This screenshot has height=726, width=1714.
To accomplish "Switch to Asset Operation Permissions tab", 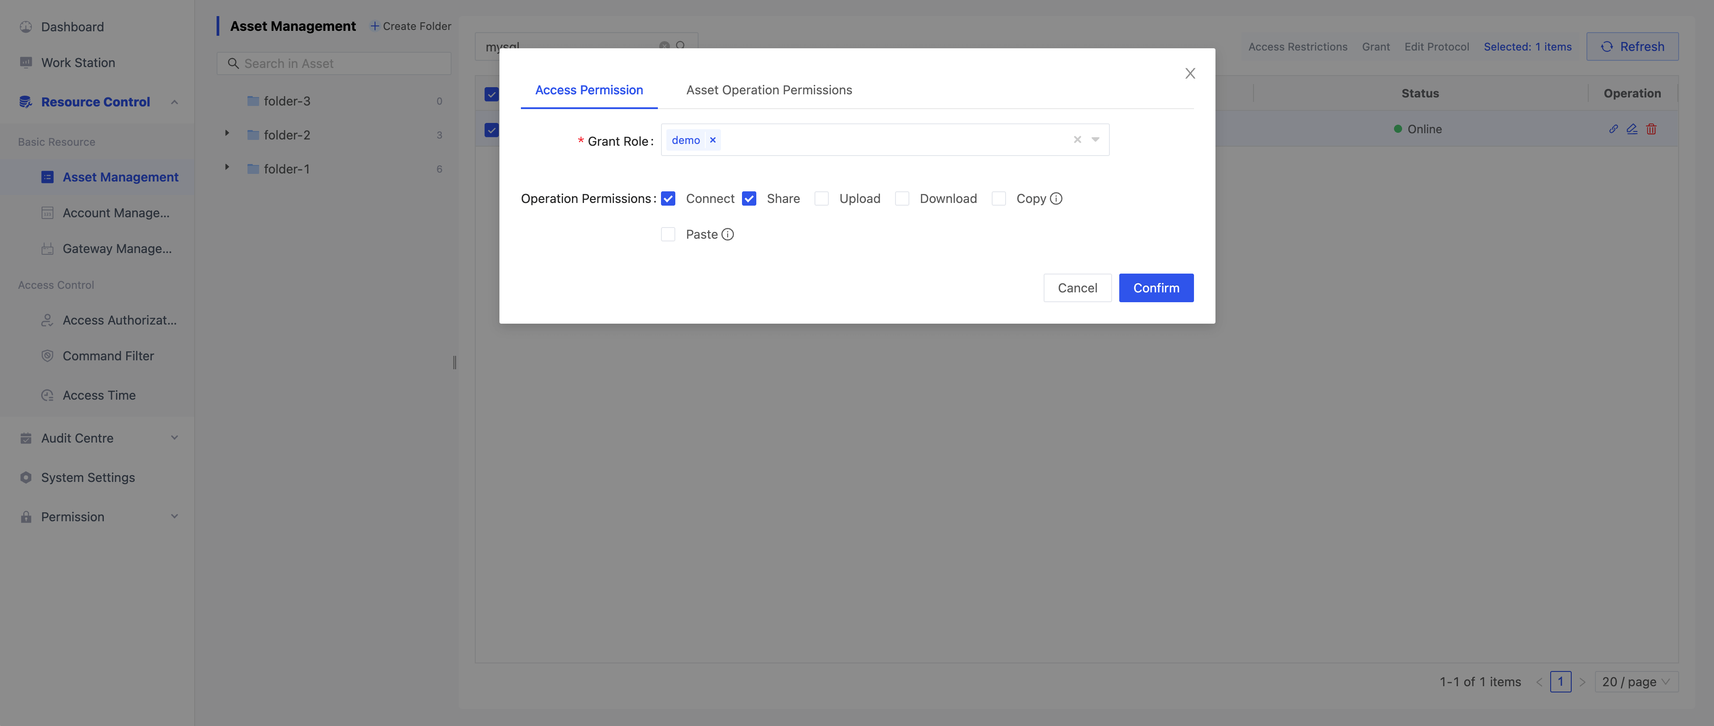I will coord(769,90).
